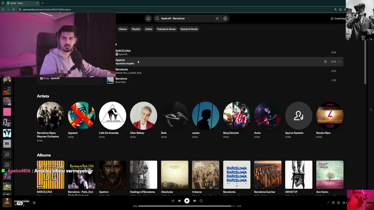
Task: Open the browser tab search dropdown
Action: [x=3, y=3]
